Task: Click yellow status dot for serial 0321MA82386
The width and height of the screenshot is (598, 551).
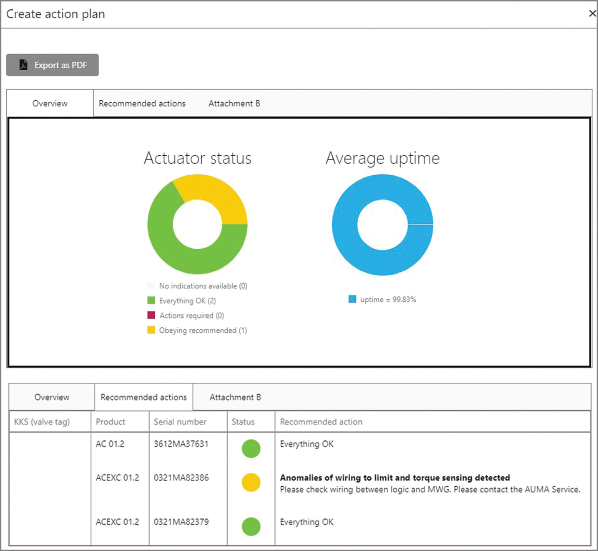Action: (251, 483)
